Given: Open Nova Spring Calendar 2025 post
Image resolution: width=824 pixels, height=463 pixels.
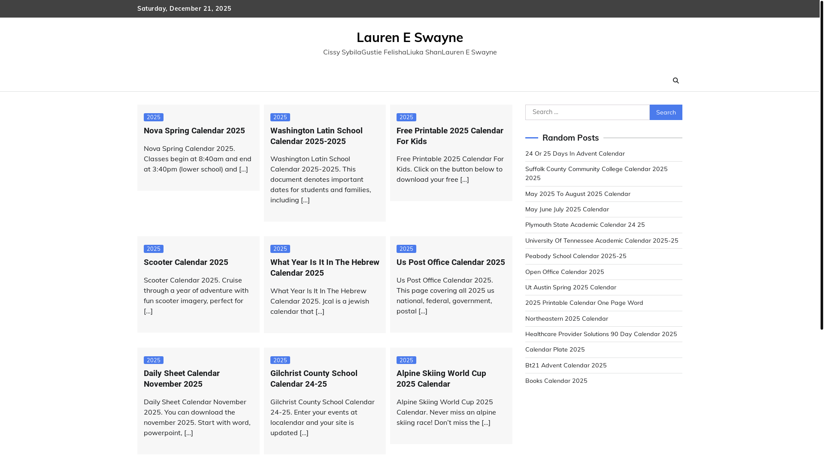Looking at the screenshot, I should pos(194,131).
